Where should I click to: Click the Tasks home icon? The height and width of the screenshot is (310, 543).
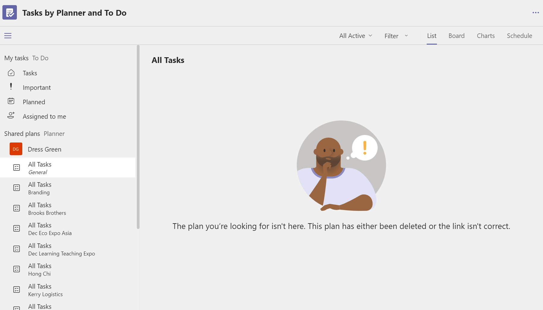coord(11,73)
